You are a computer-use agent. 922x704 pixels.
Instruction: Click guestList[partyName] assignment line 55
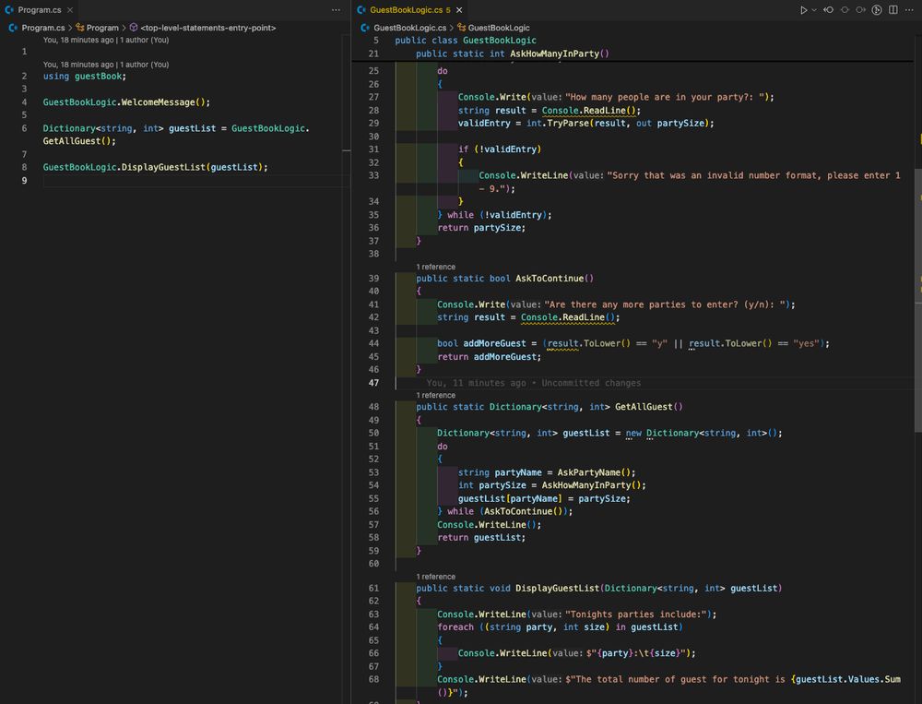544,498
